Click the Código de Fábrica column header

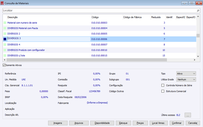(x=132, y=17)
